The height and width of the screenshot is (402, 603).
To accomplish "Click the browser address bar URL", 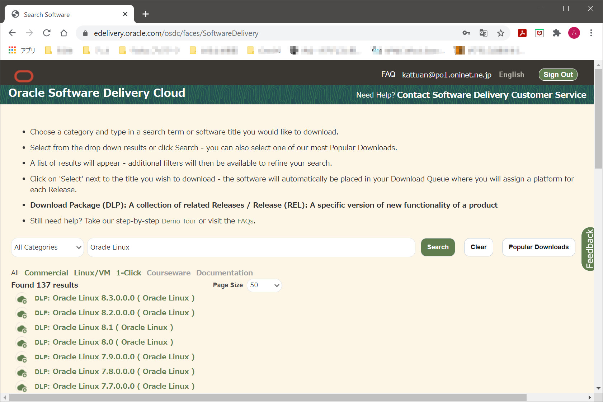I will [x=176, y=33].
